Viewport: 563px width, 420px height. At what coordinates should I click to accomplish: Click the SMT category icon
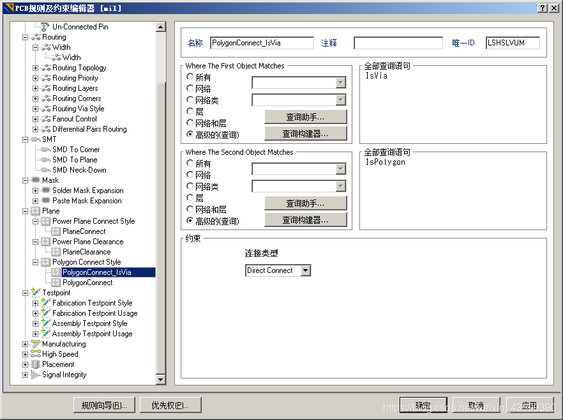click(36, 139)
